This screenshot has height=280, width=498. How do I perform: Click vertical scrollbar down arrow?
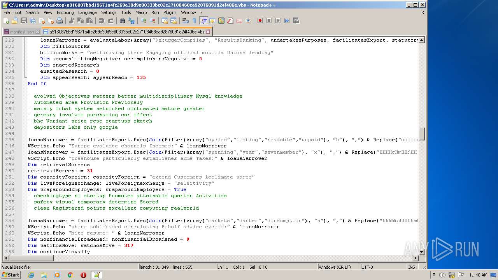click(x=421, y=252)
